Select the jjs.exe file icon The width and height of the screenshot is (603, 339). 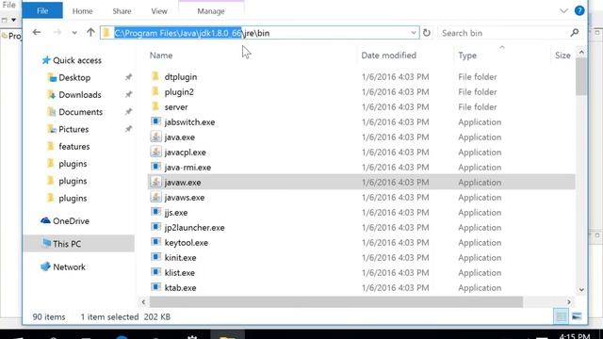pos(155,212)
